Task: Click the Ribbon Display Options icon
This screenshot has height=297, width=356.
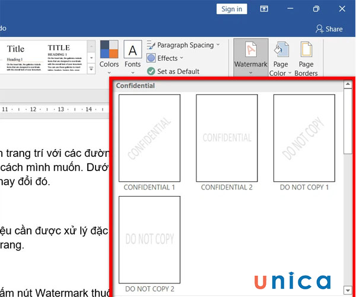Action: tap(281, 9)
